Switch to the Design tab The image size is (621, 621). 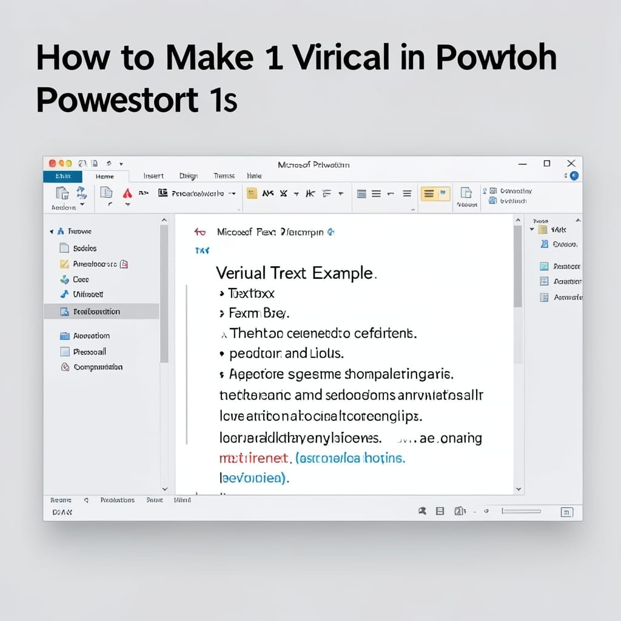click(x=189, y=176)
